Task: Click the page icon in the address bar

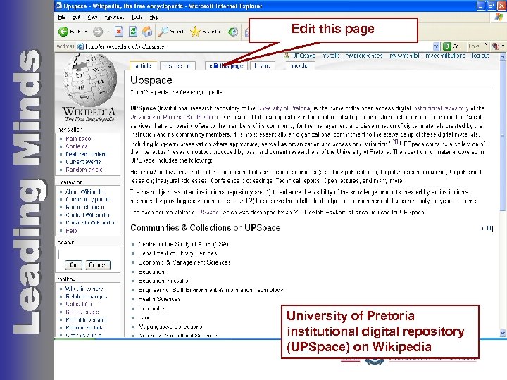Action: tap(80, 46)
